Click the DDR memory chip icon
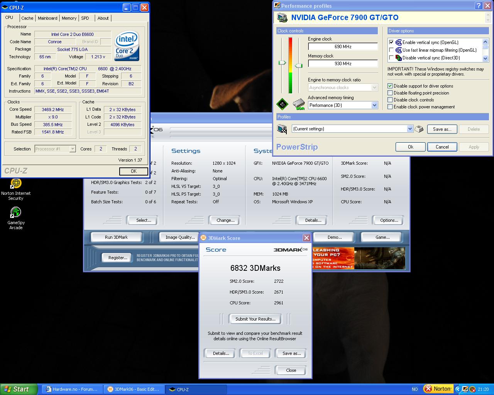Screen dimensions: 494x395 pos(299,104)
